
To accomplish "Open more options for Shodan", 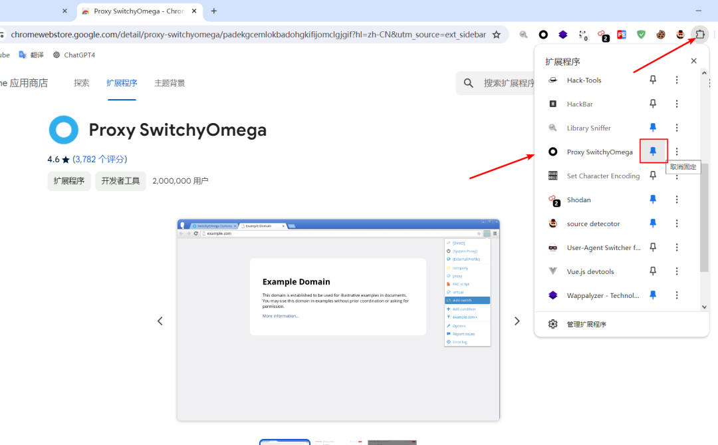I will click(677, 200).
